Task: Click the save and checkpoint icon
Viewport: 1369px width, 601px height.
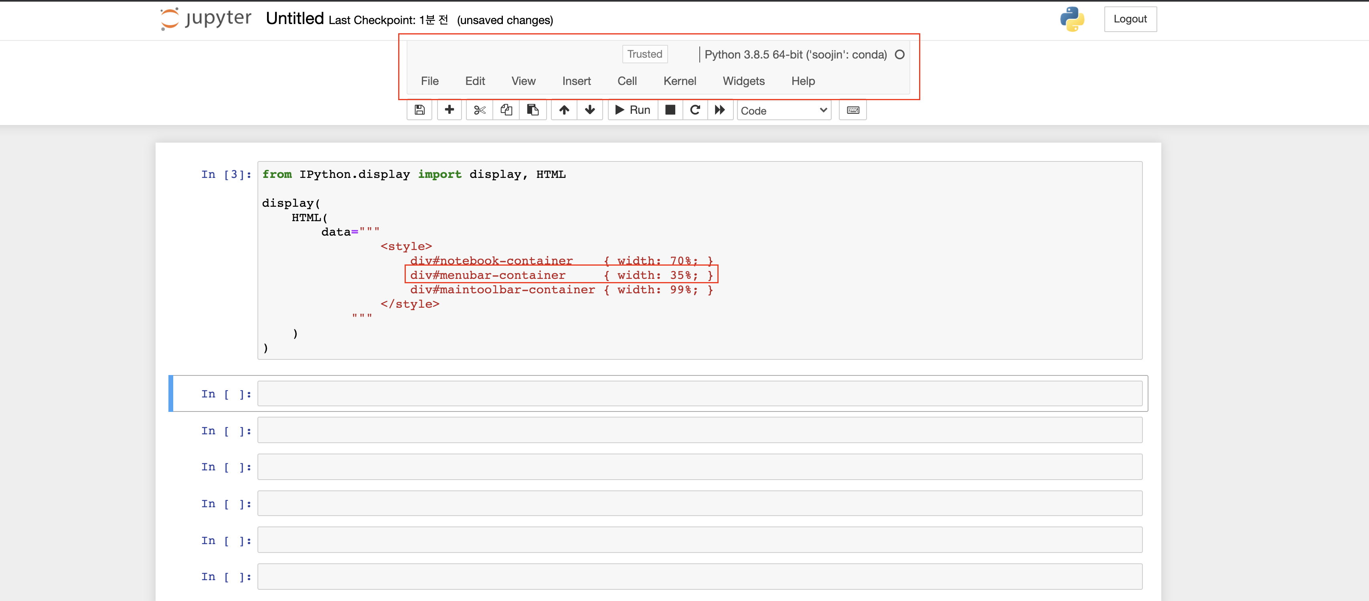Action: coord(419,110)
